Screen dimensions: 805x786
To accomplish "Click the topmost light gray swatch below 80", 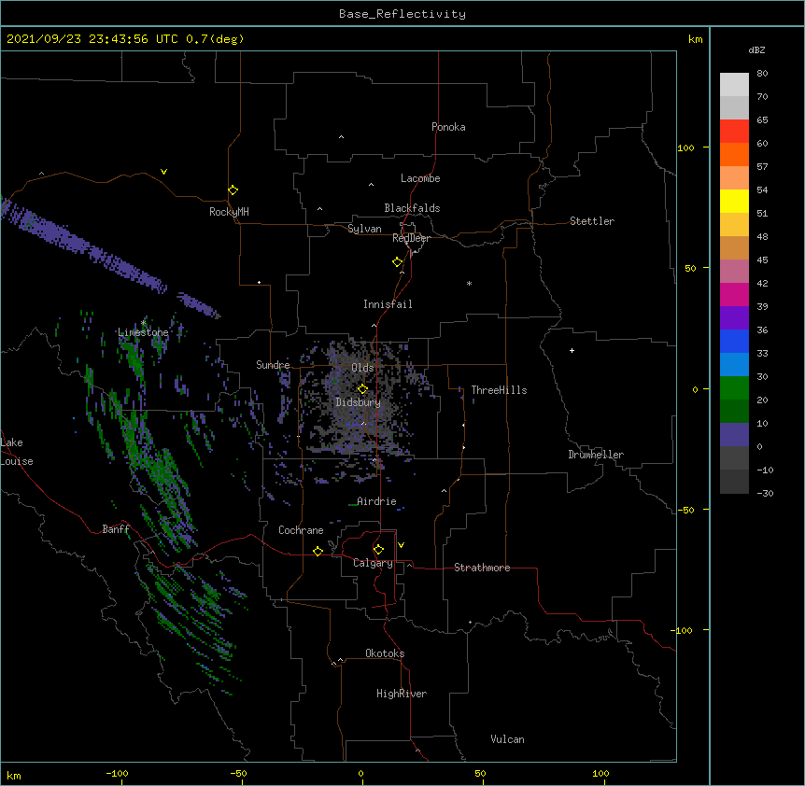I will click(734, 85).
